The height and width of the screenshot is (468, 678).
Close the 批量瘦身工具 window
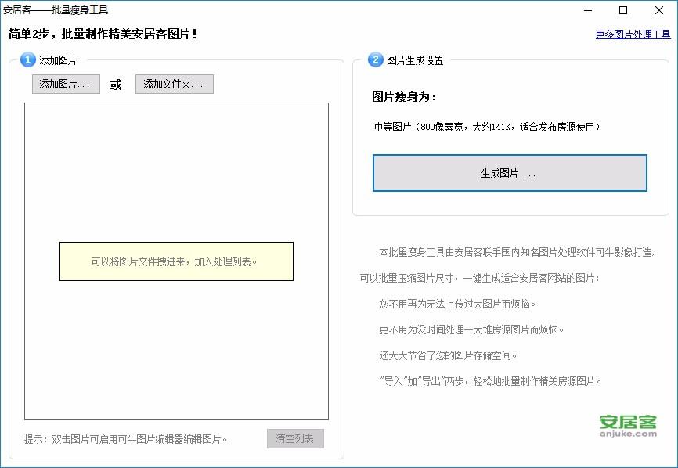point(659,10)
